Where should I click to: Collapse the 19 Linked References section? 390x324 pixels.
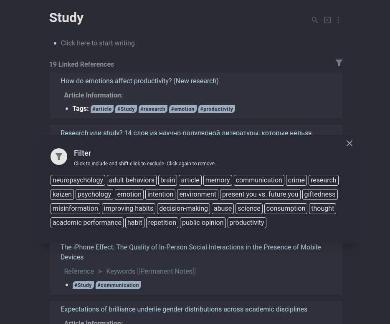pyautogui.click(x=81, y=64)
